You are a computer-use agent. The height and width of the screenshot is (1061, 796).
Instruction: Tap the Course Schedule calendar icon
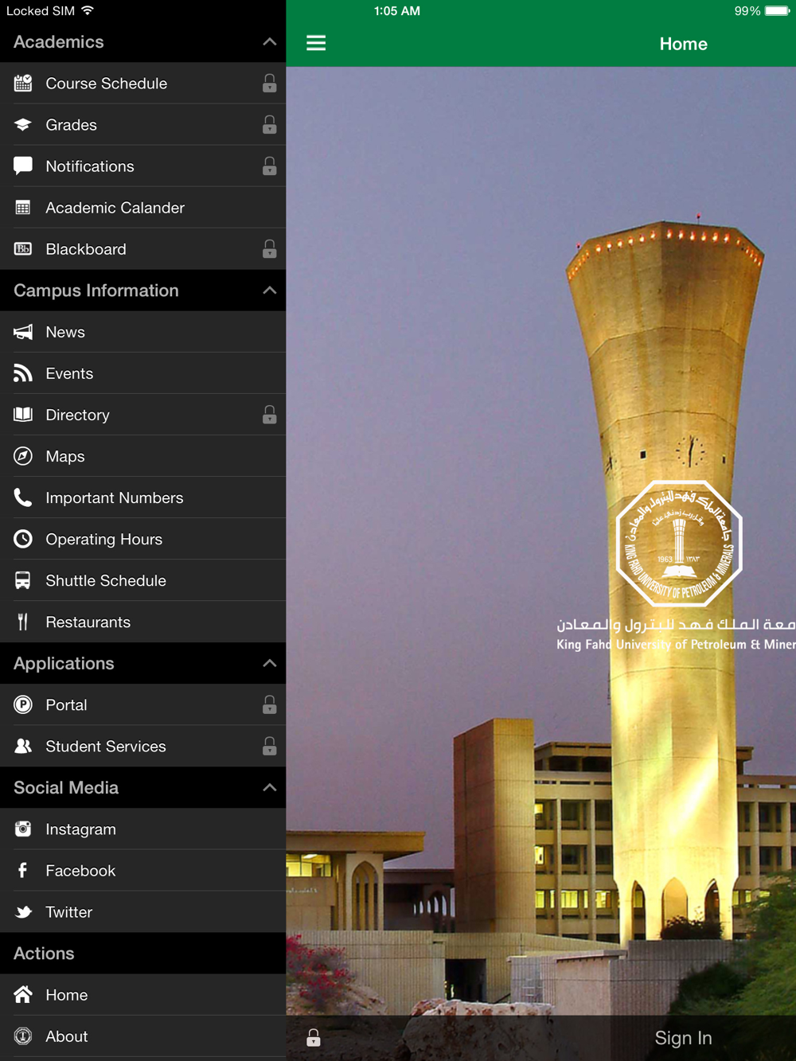pyautogui.click(x=23, y=83)
